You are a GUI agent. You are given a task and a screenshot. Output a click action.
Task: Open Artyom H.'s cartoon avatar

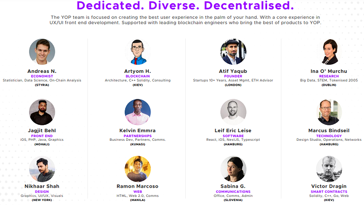[138, 51]
